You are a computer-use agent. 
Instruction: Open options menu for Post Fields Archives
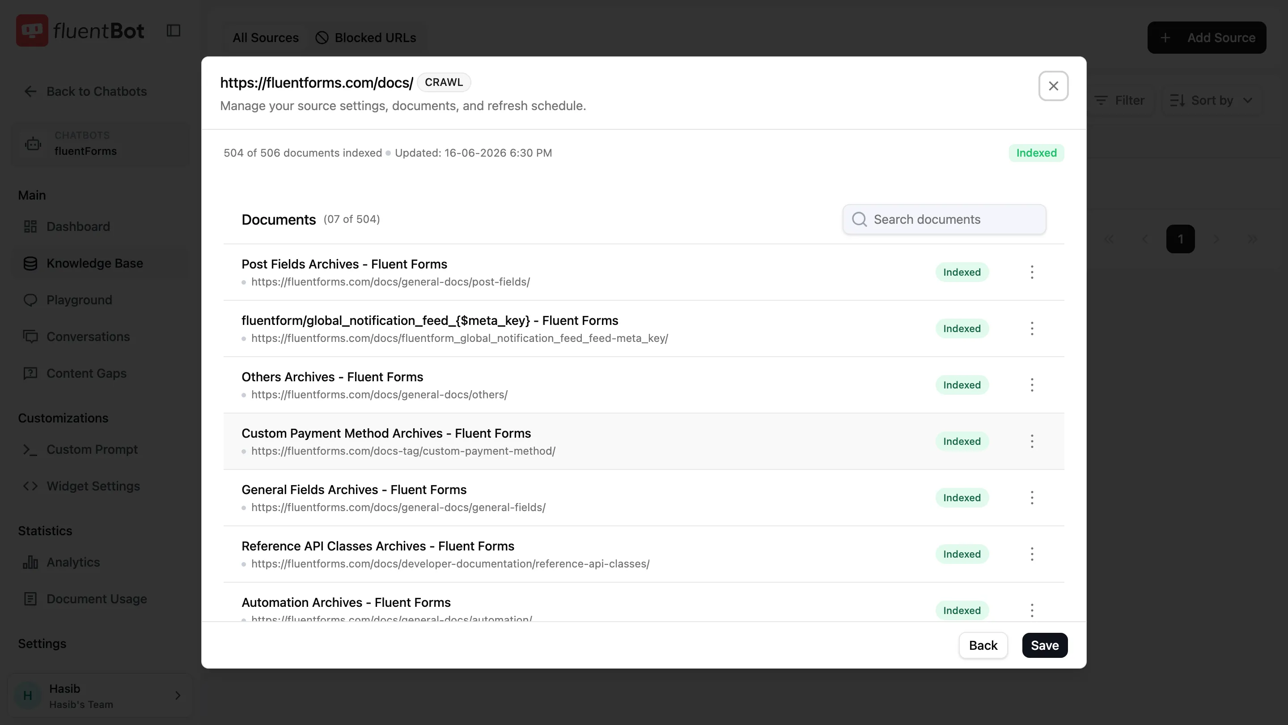[1032, 272]
